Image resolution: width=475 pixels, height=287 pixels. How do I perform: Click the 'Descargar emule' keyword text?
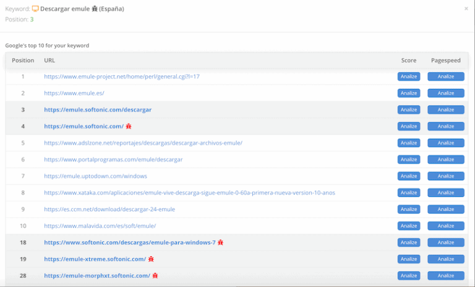click(65, 9)
